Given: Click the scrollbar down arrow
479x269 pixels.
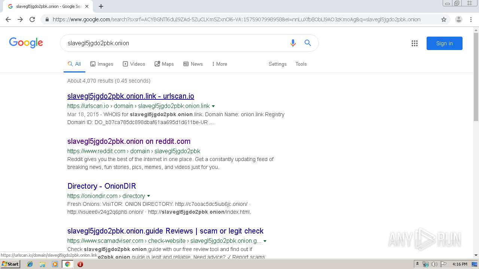Looking at the screenshot, I should (476, 255).
